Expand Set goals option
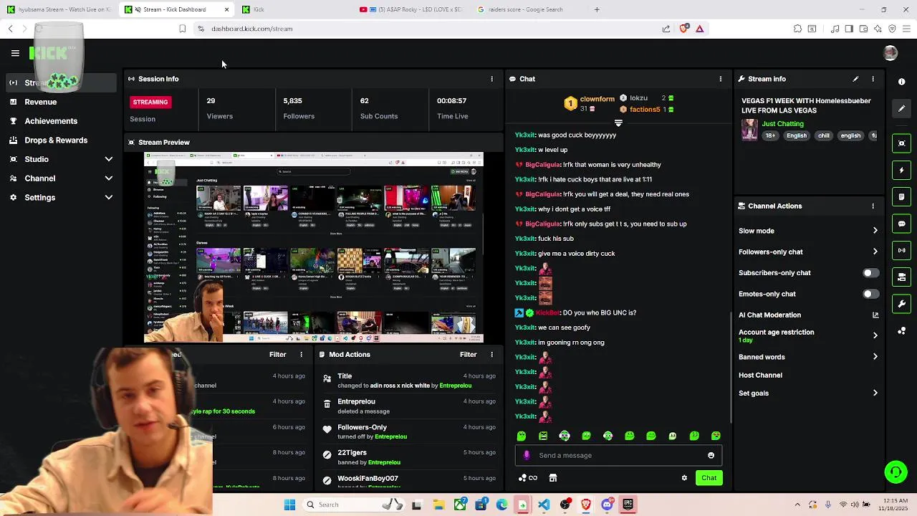The image size is (917, 516). point(808,393)
